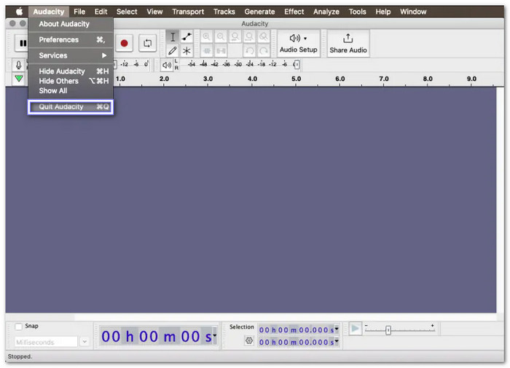Viewport: 510px width, 368px height.
Task: Open the Edit menu
Action: pyautogui.click(x=101, y=12)
